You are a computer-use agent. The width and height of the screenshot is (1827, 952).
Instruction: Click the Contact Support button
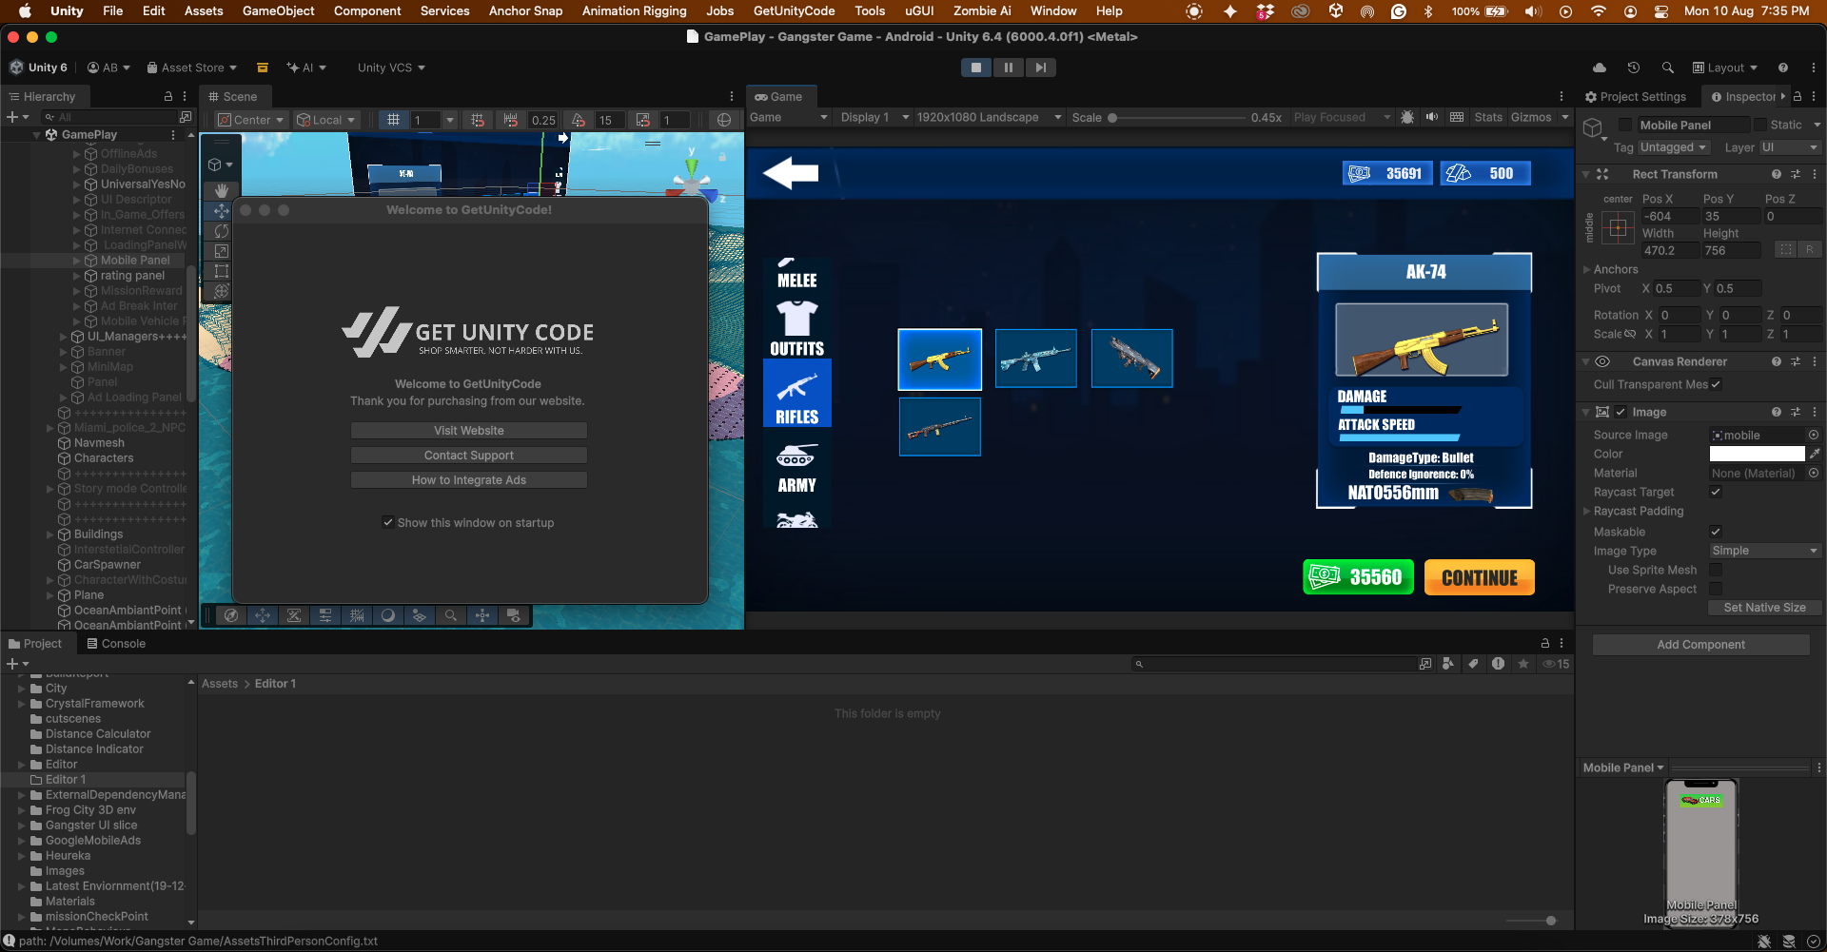(x=469, y=456)
